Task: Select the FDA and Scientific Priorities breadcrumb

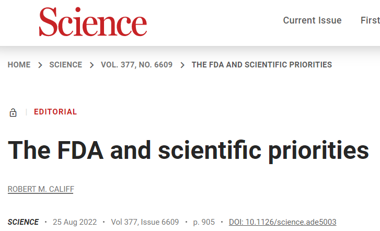Action: coord(261,65)
